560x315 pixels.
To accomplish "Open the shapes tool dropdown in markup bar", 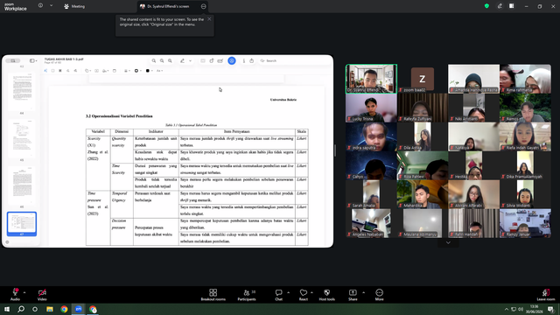I will 87,71.
